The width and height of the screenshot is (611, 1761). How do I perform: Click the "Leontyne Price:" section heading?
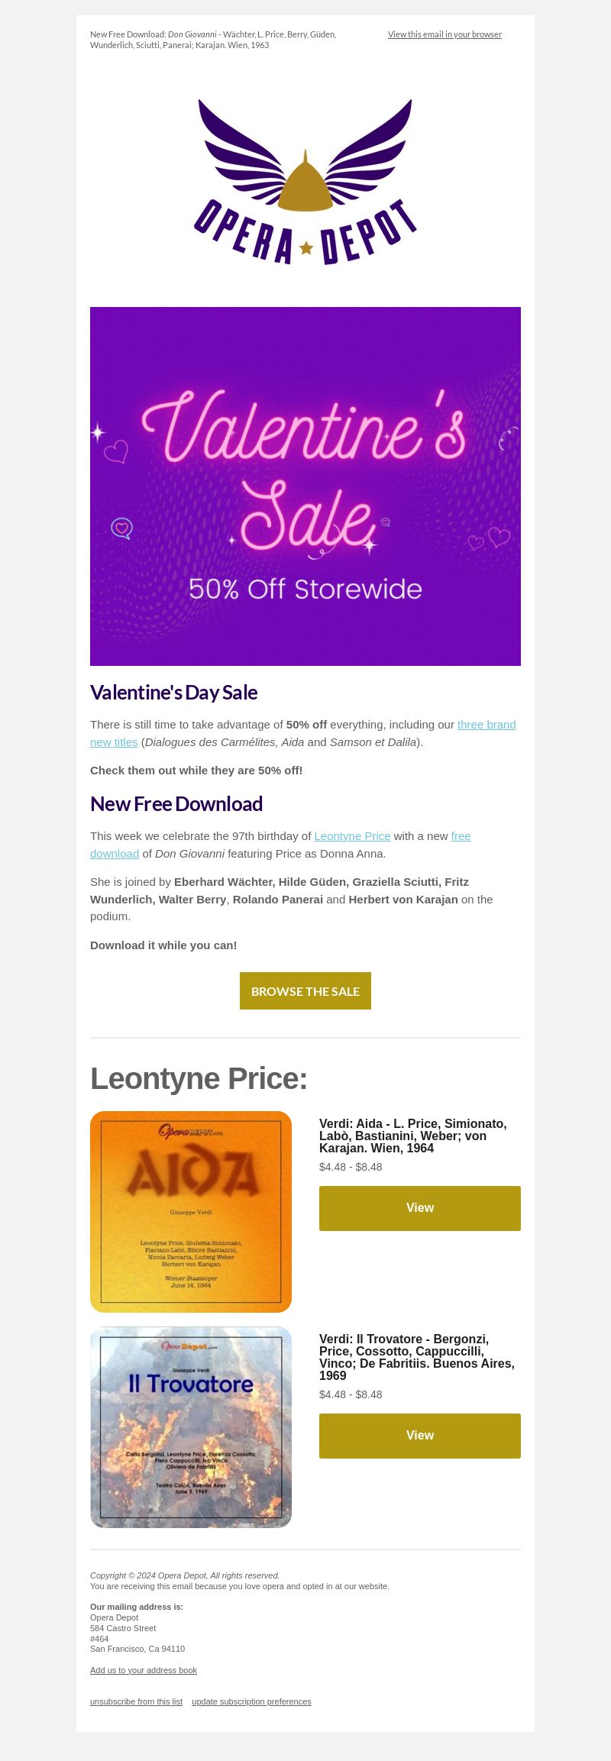tap(199, 1078)
